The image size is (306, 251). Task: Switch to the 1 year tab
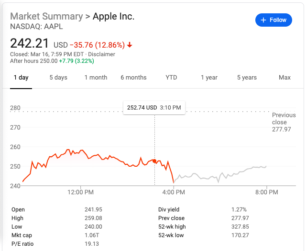pyautogui.click(x=209, y=78)
